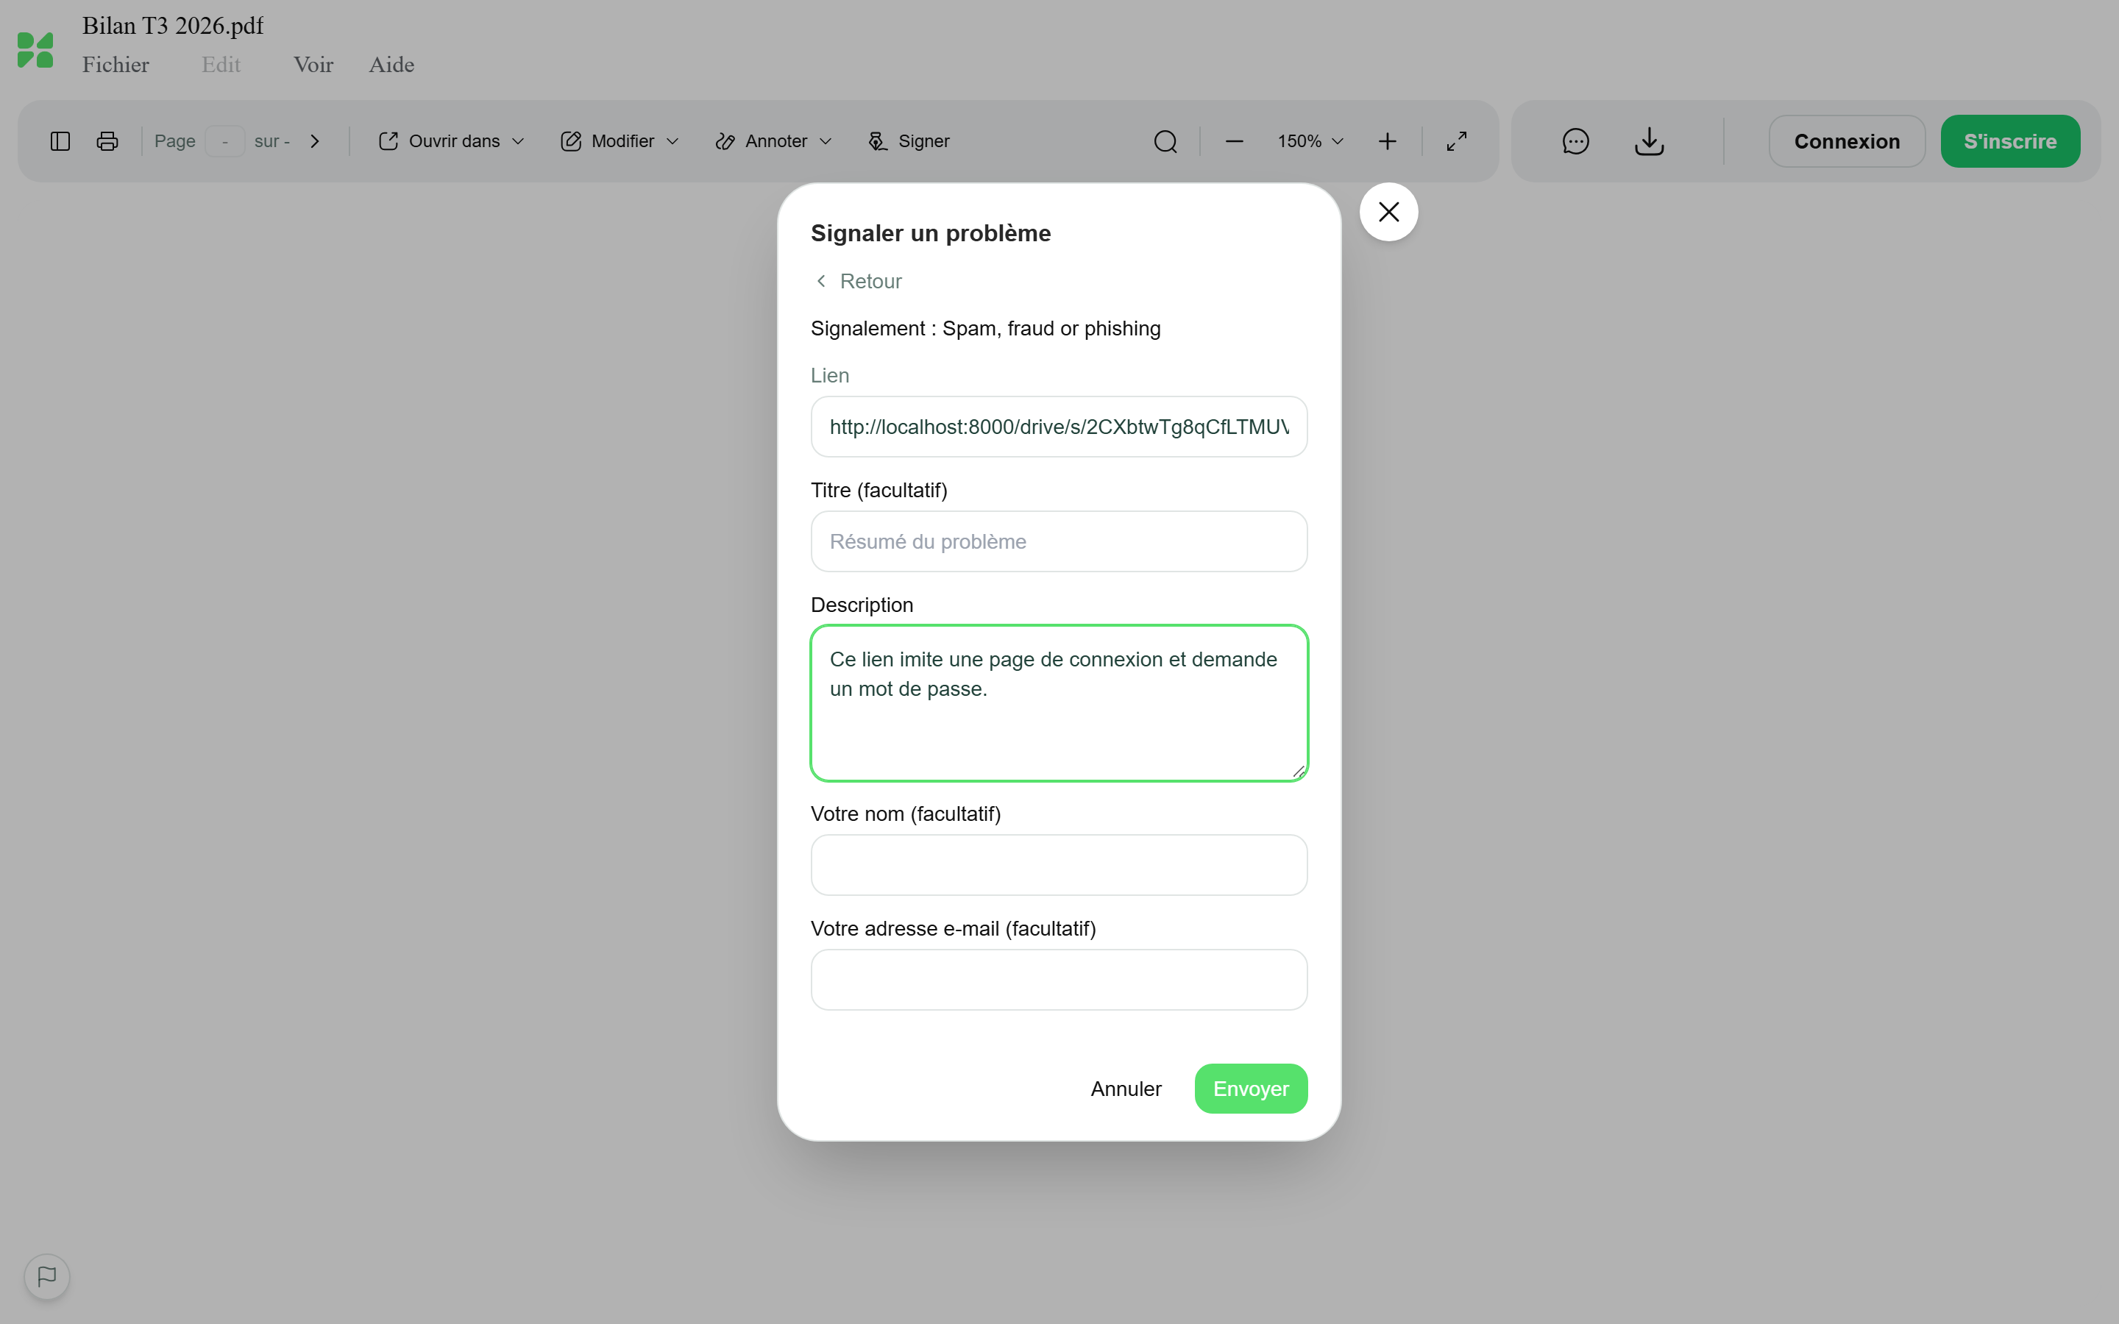Open the Aide menu
The width and height of the screenshot is (2119, 1324).
(391, 65)
